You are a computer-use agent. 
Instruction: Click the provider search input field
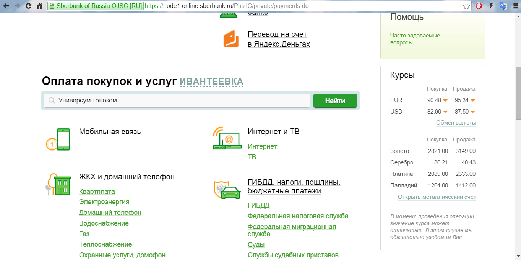[x=177, y=101]
